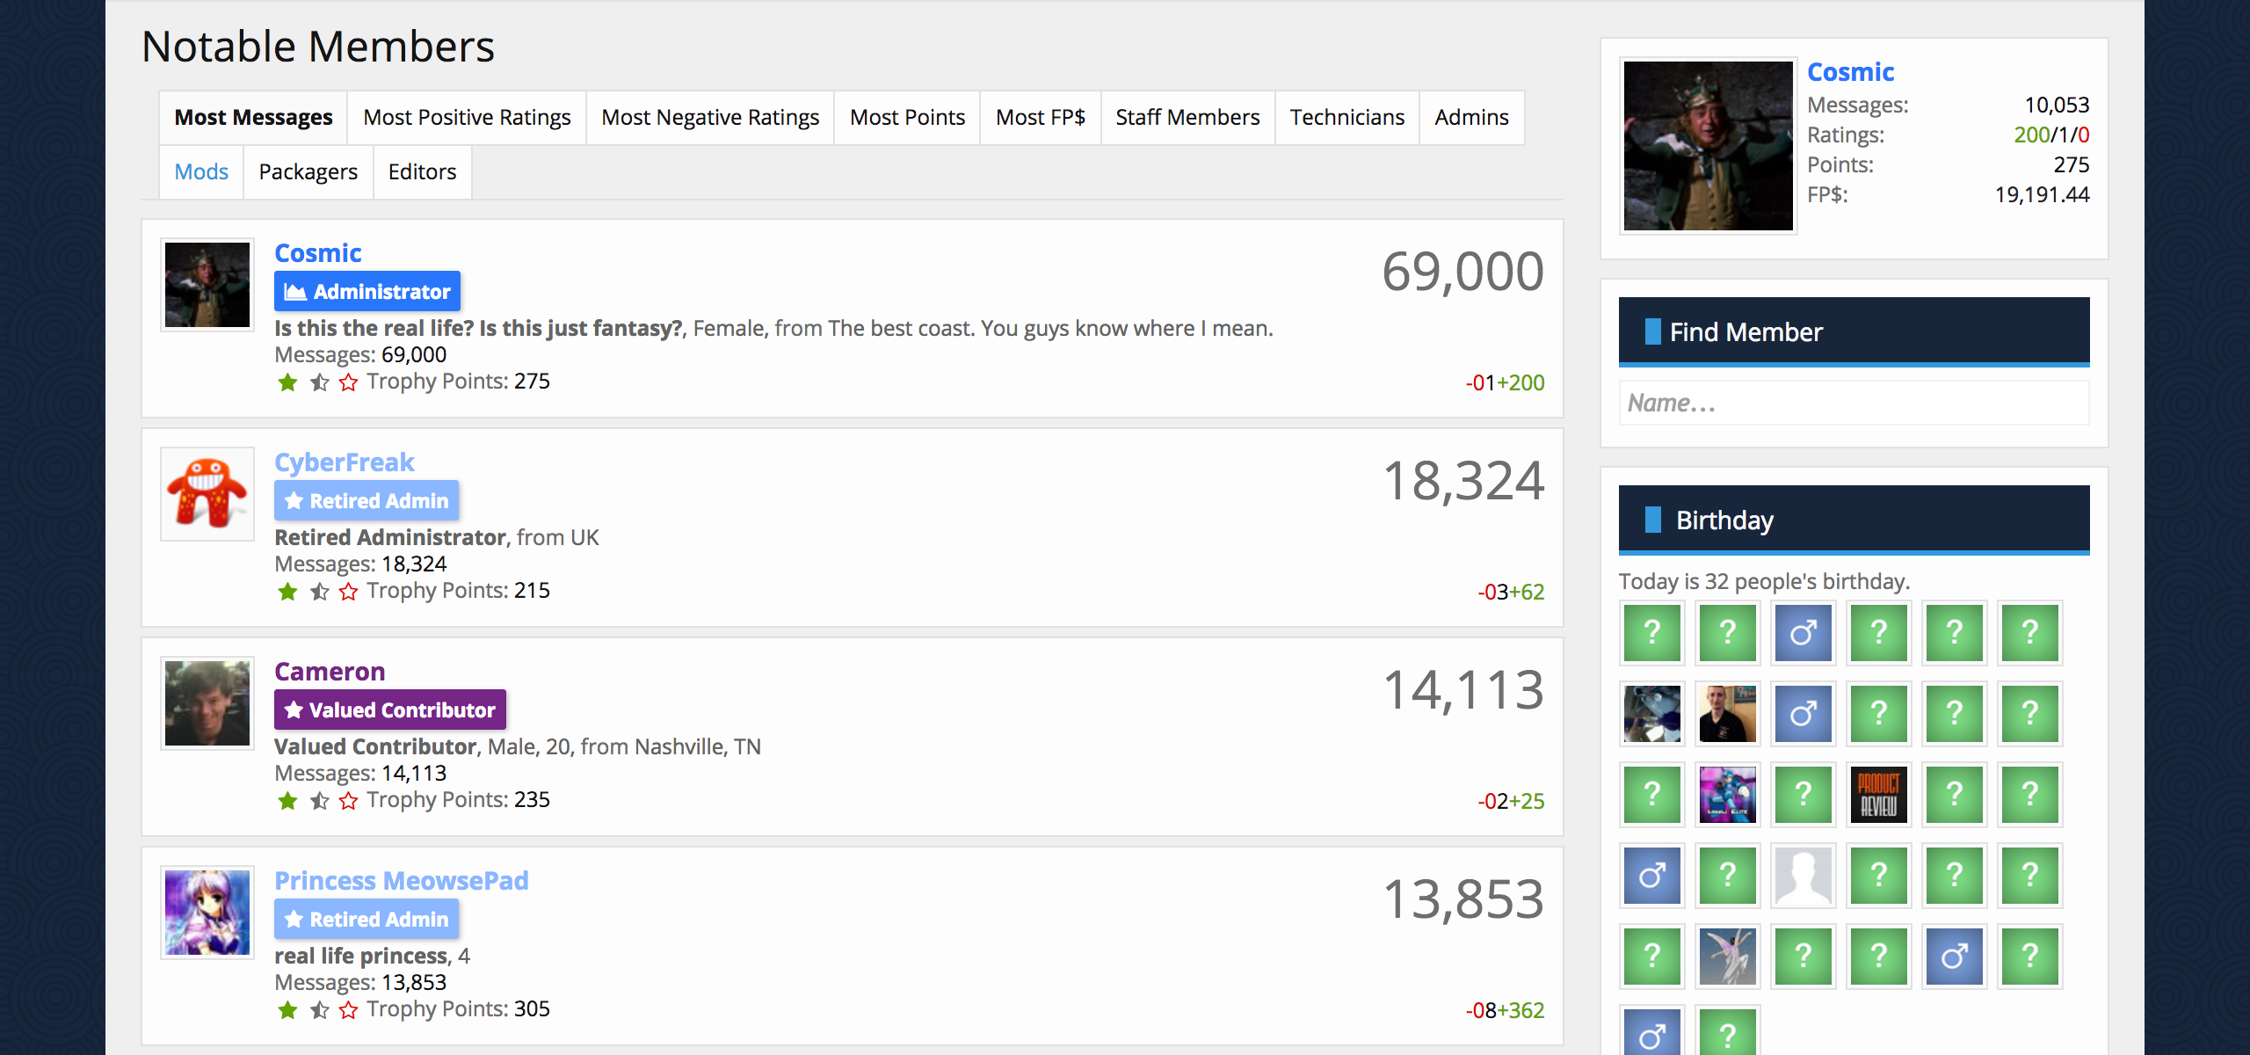Click red outline star in CyberFreak's row
Image resolution: width=2250 pixels, height=1055 pixels.
pos(349,592)
